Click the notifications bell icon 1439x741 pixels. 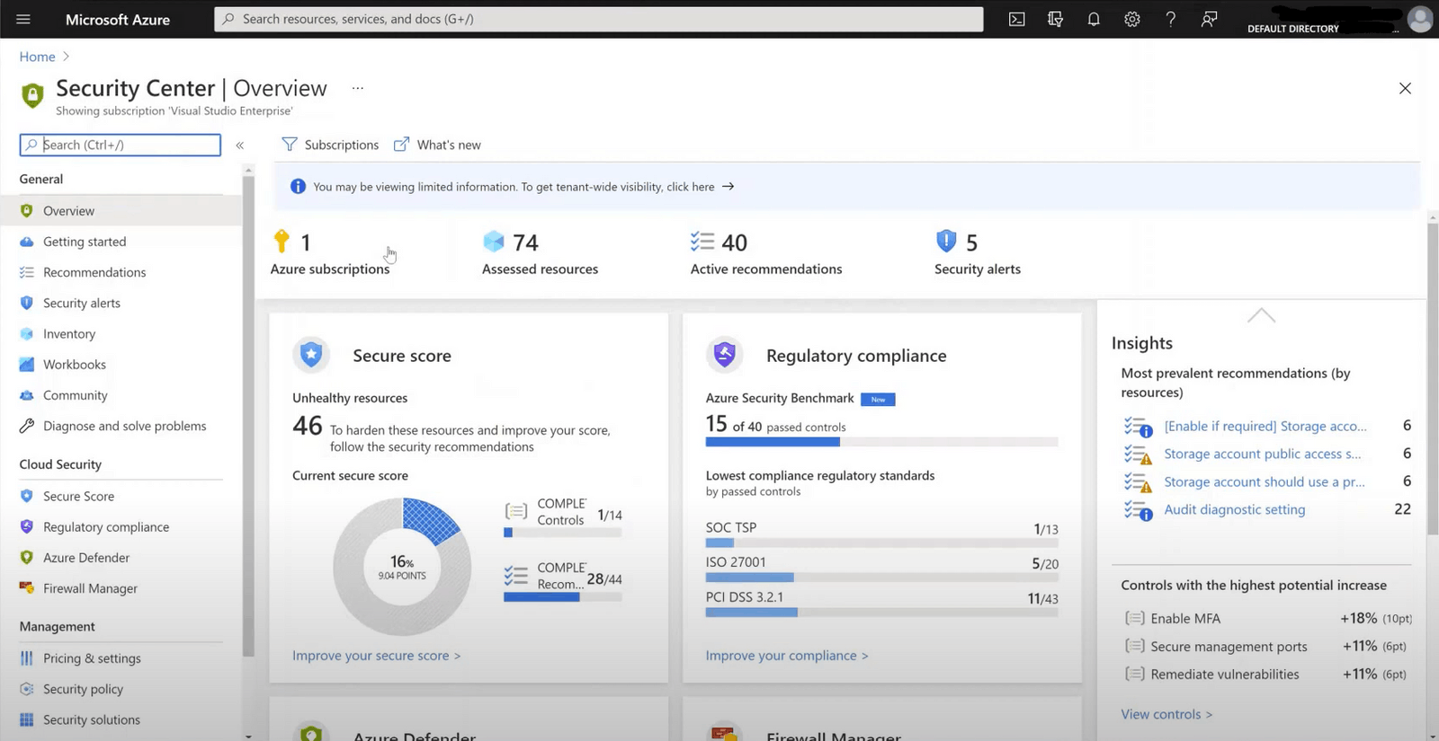pos(1094,19)
